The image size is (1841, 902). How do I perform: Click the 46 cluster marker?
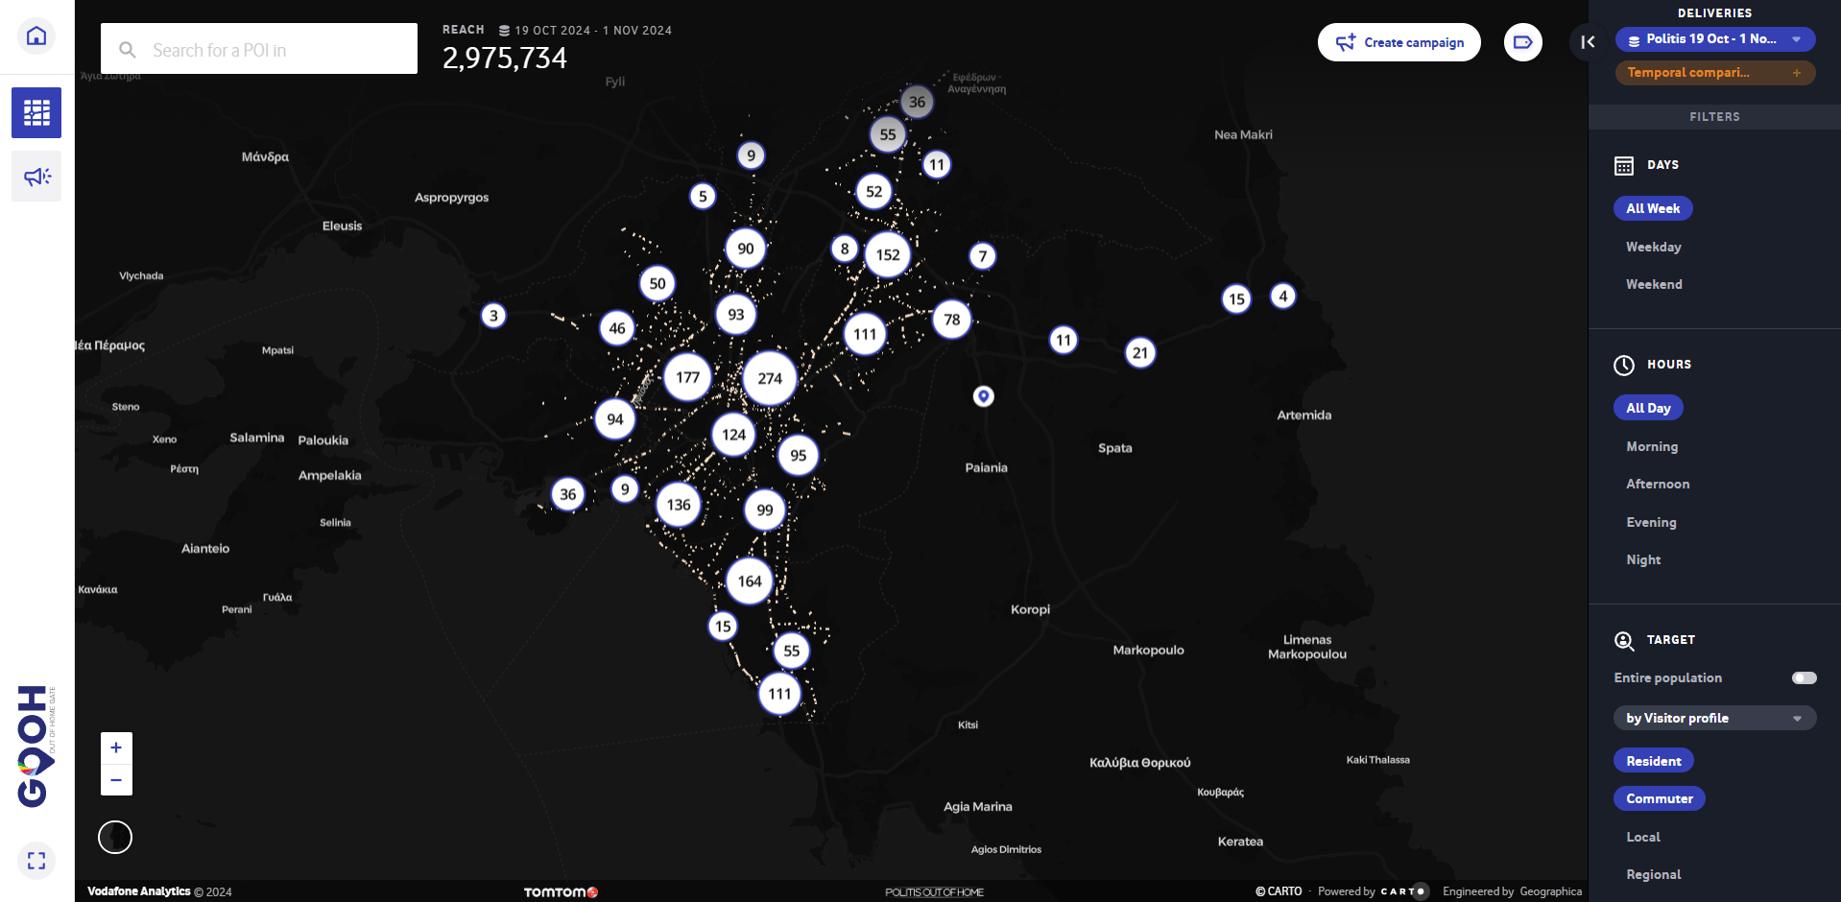click(x=617, y=328)
